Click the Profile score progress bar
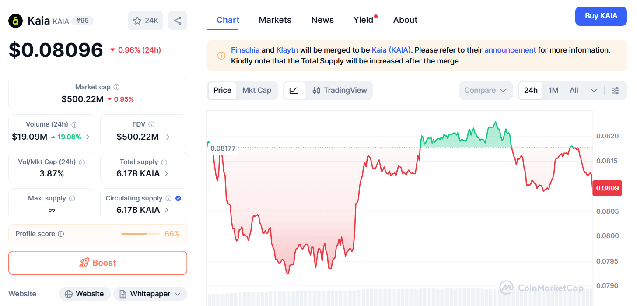The height and width of the screenshot is (306, 637). coord(140,233)
